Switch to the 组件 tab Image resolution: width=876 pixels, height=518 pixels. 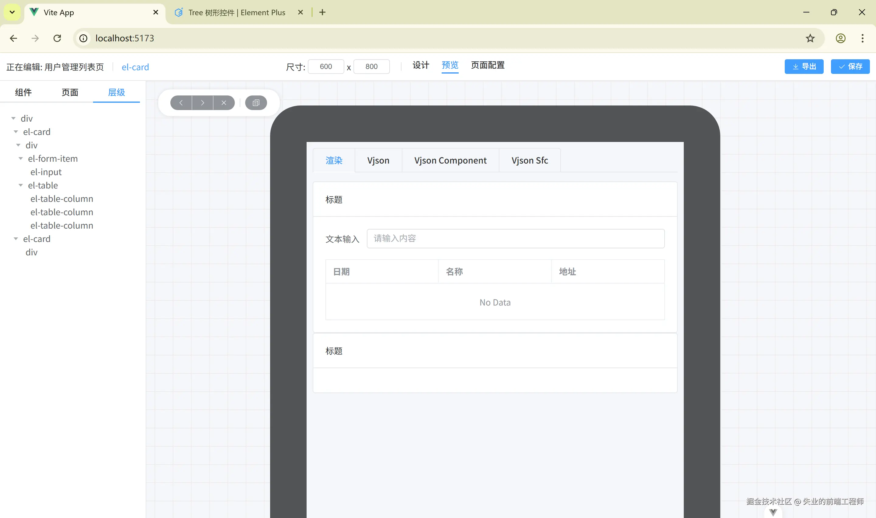coord(23,92)
